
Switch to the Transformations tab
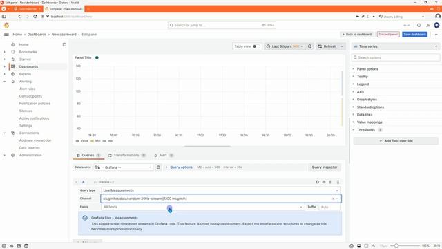pos(127,155)
